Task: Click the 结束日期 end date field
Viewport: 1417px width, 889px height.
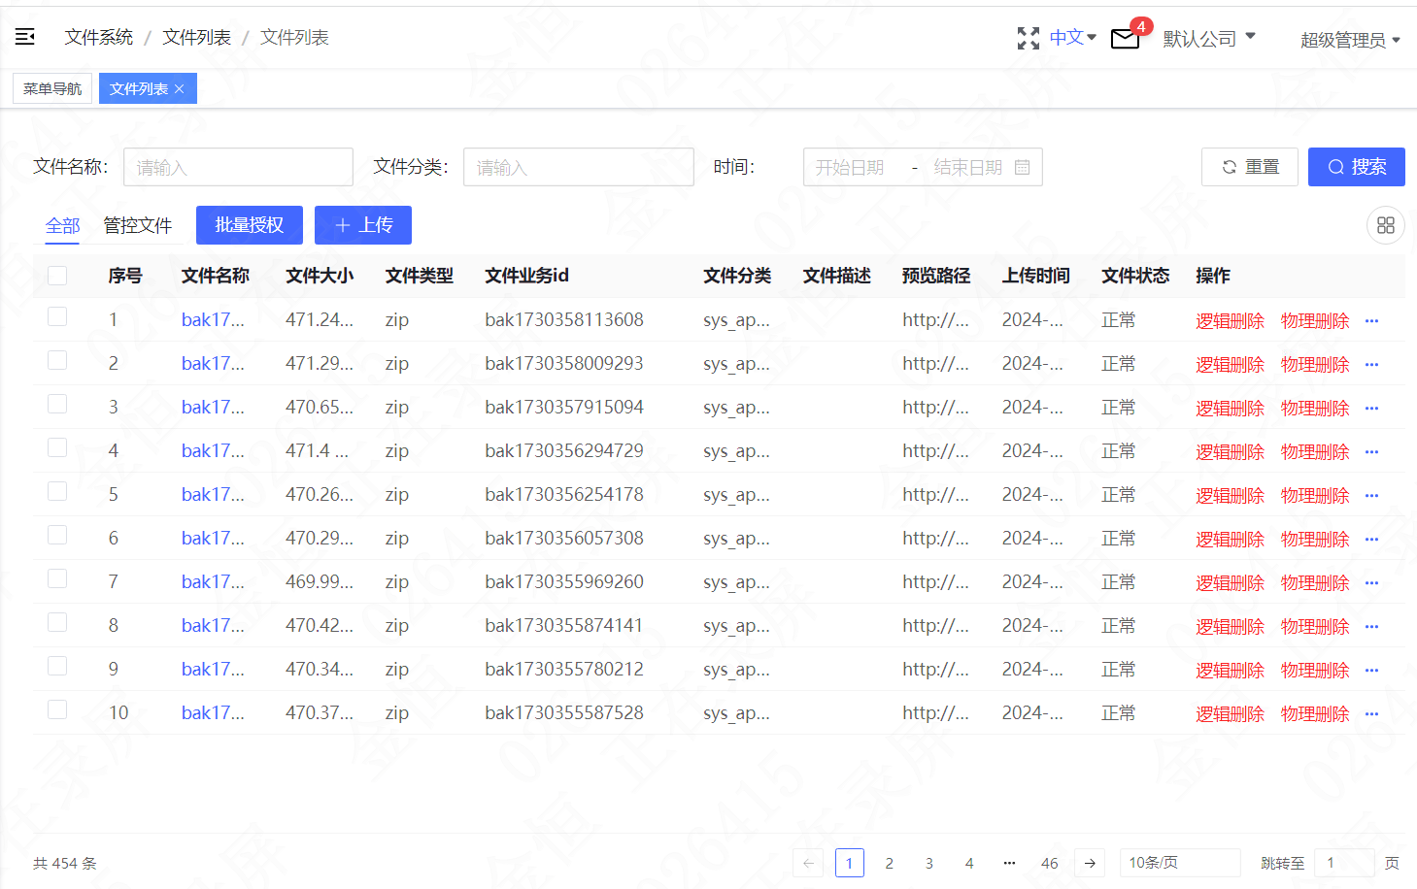Action: [967, 167]
